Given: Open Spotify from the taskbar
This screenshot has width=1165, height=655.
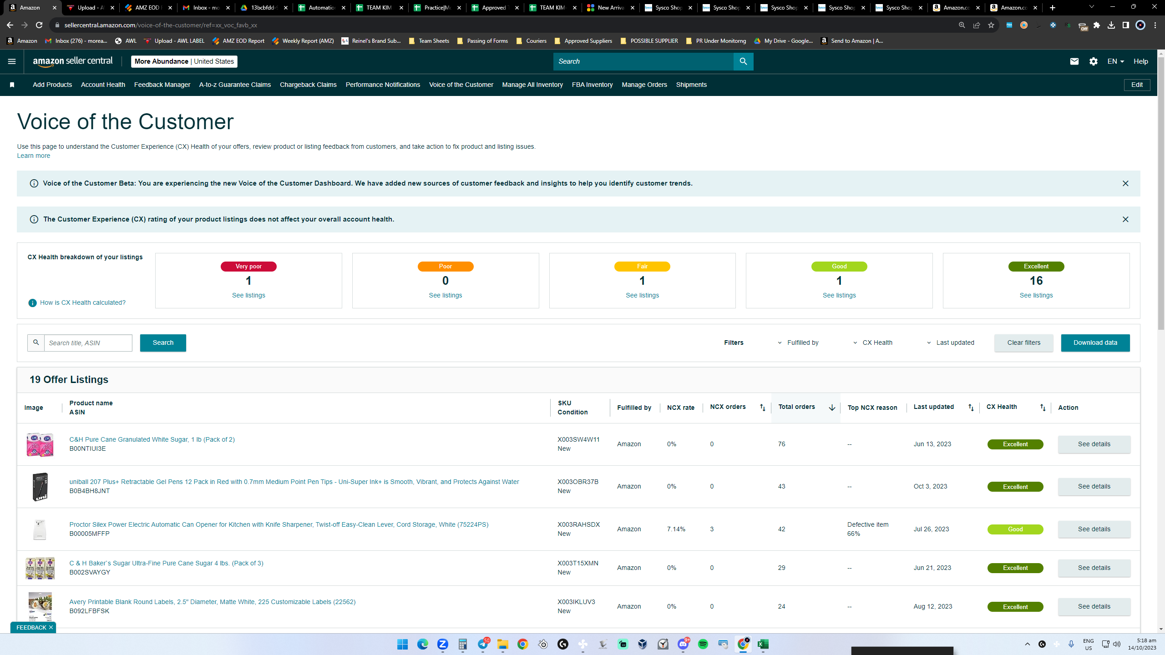Looking at the screenshot, I should 703,644.
